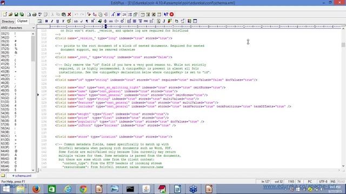Click cliptext list scroll-down arrow
The image size is (346, 194).
[33, 170]
